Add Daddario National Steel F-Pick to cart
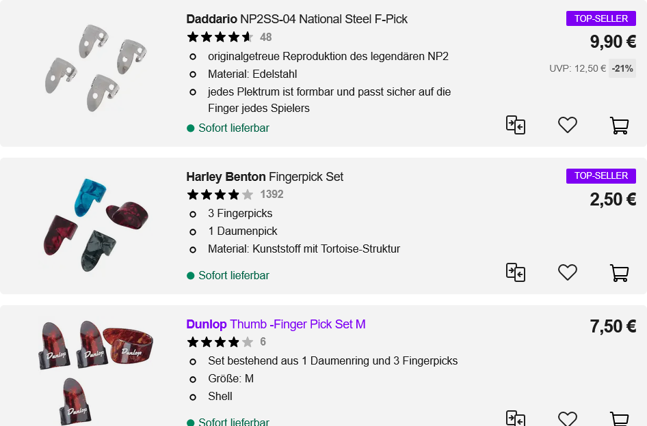 pos(619,125)
